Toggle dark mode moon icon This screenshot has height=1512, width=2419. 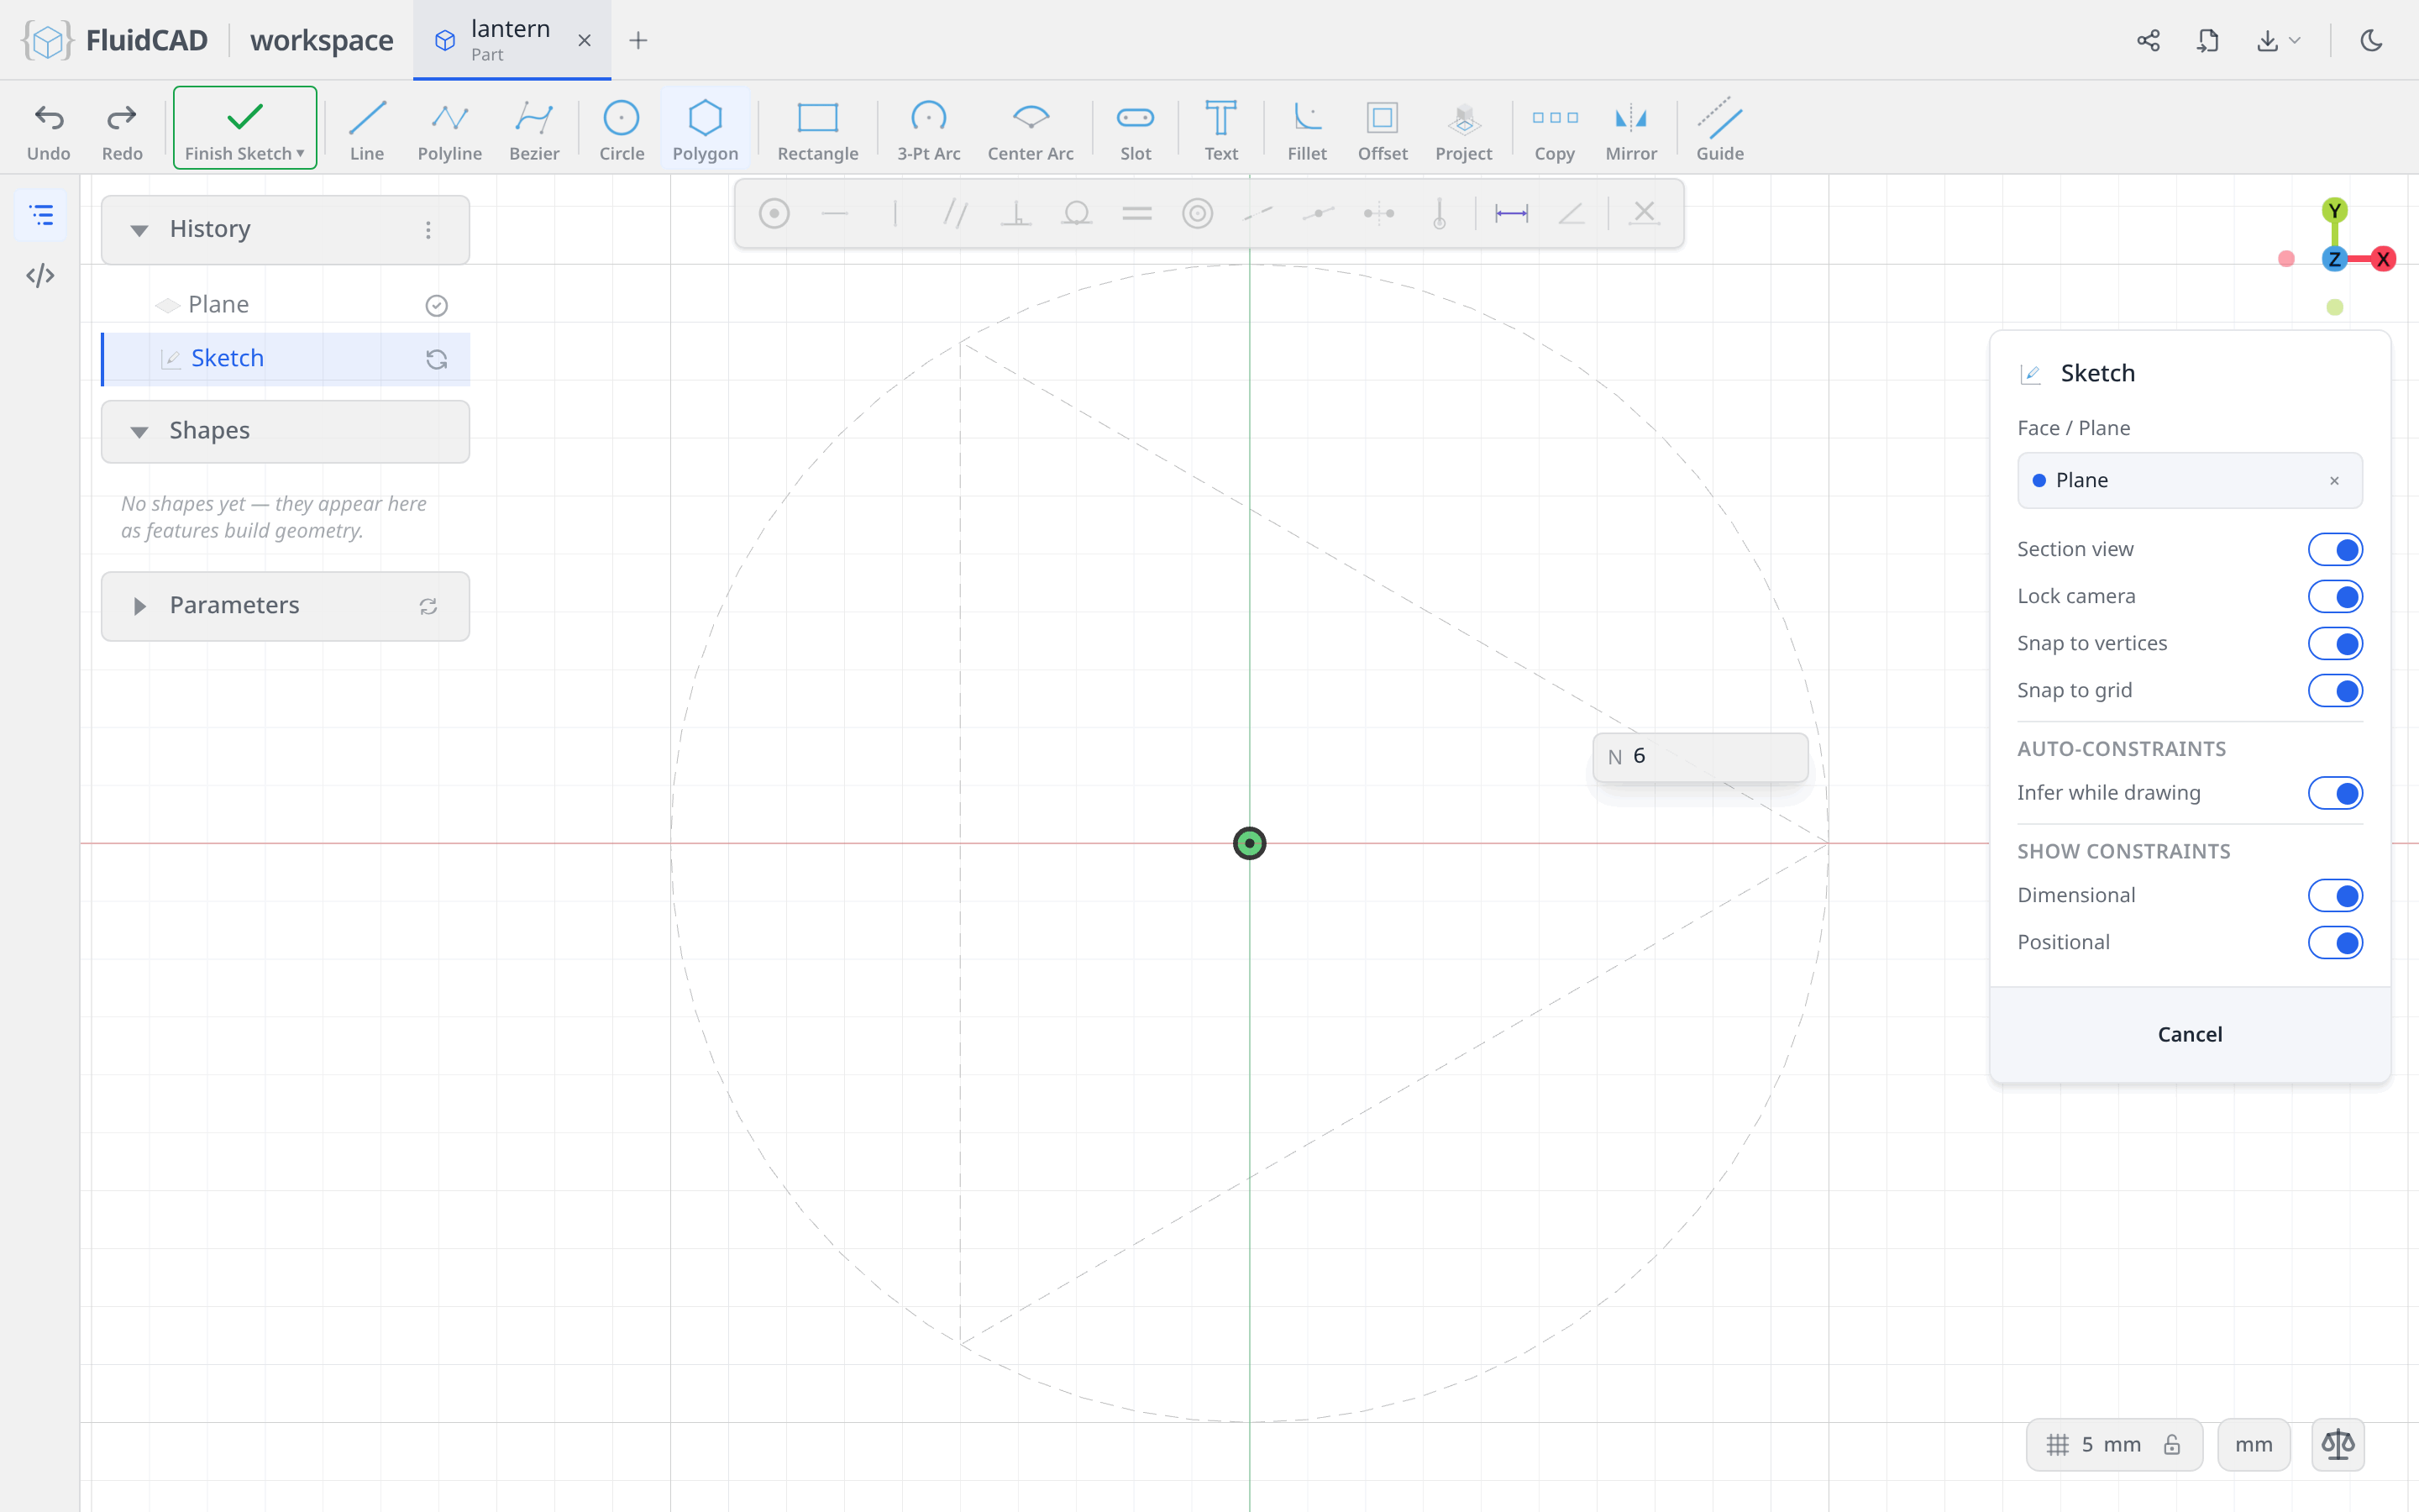click(x=2371, y=40)
